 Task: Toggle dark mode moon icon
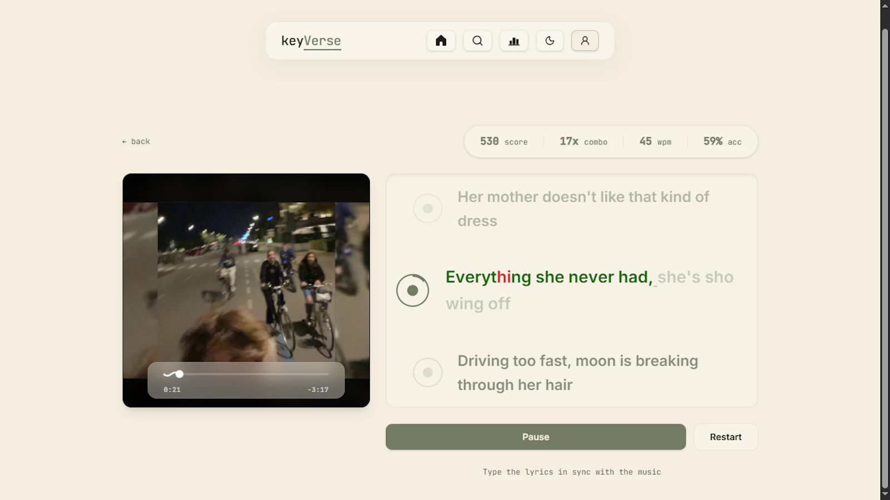pos(550,41)
